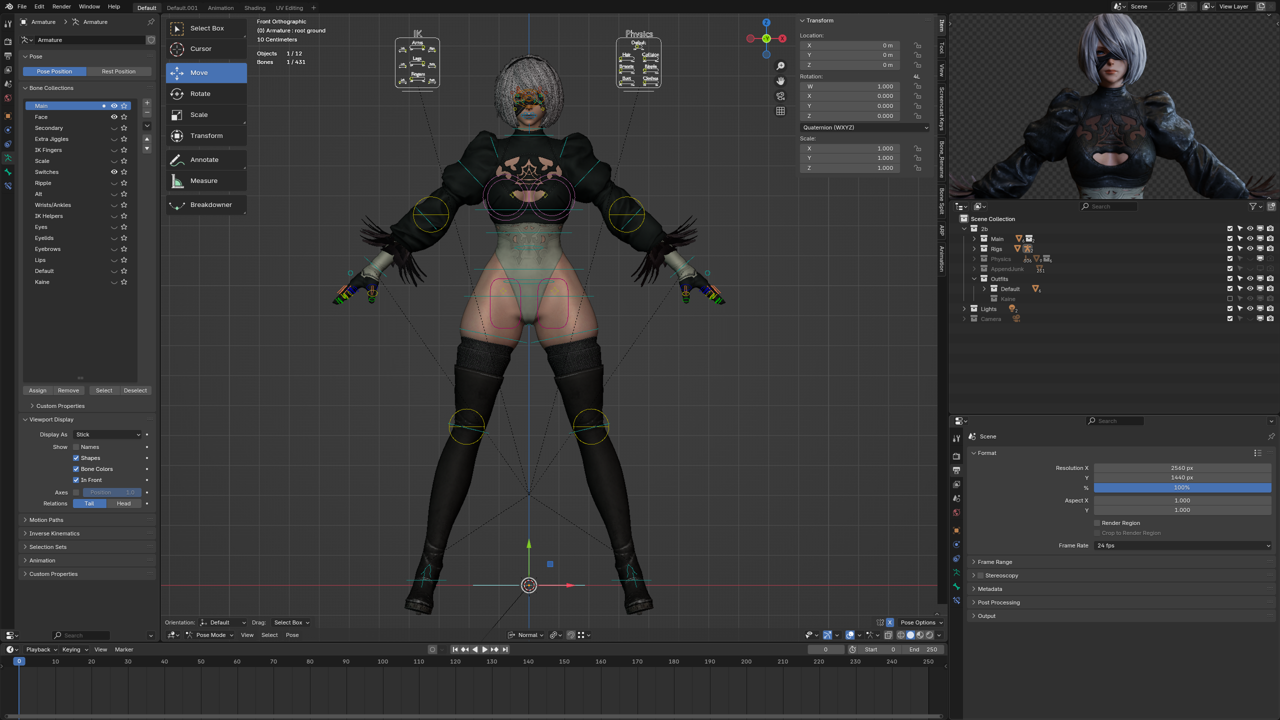Image resolution: width=1280 pixels, height=720 pixels.
Task: Add a new bone collection
Action: (x=147, y=103)
